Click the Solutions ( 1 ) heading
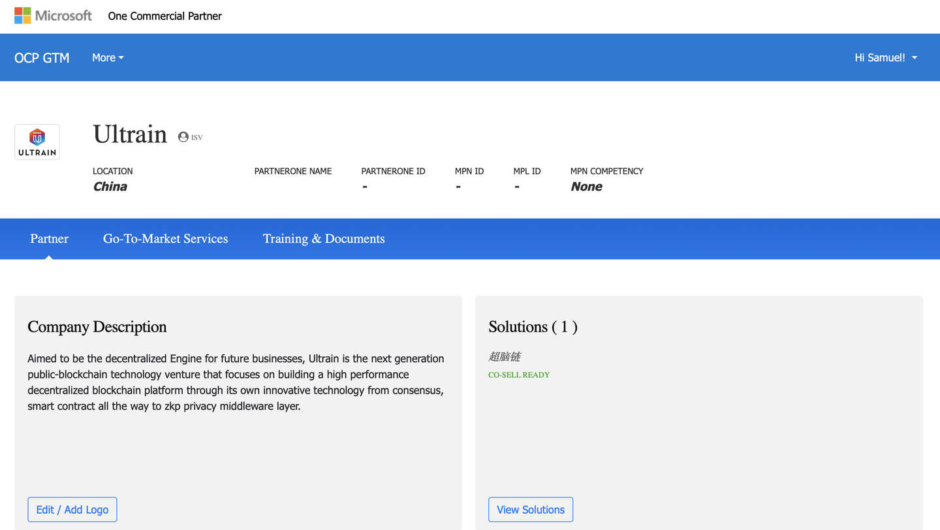 point(533,327)
